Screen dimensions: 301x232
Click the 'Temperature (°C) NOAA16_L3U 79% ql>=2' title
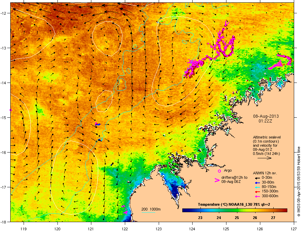(x=234, y=205)
